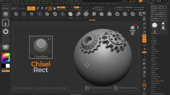This screenshot has height=95, width=170.
Task: Expand the Polygroups section
Action: coord(154,64)
